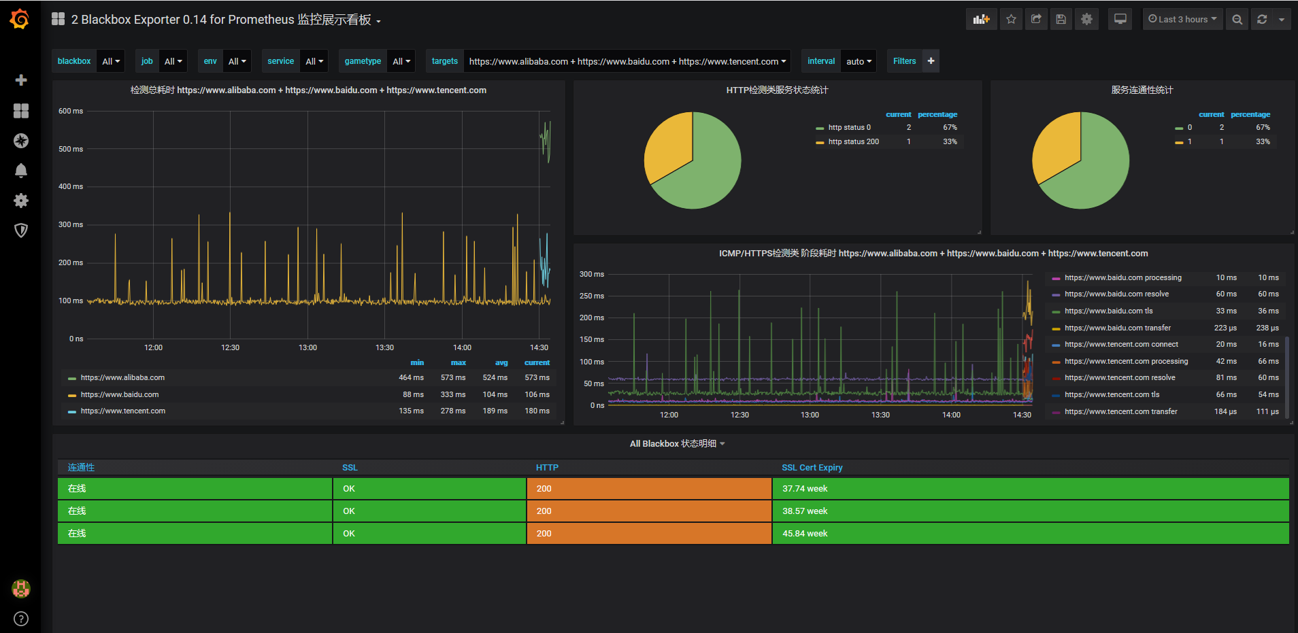This screenshot has width=1298, height=633.
Task: Toggle tencent.com connect legend series
Action: pyautogui.click(x=1121, y=344)
